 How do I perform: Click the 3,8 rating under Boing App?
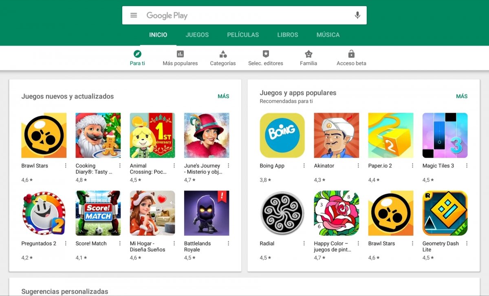pyautogui.click(x=265, y=180)
